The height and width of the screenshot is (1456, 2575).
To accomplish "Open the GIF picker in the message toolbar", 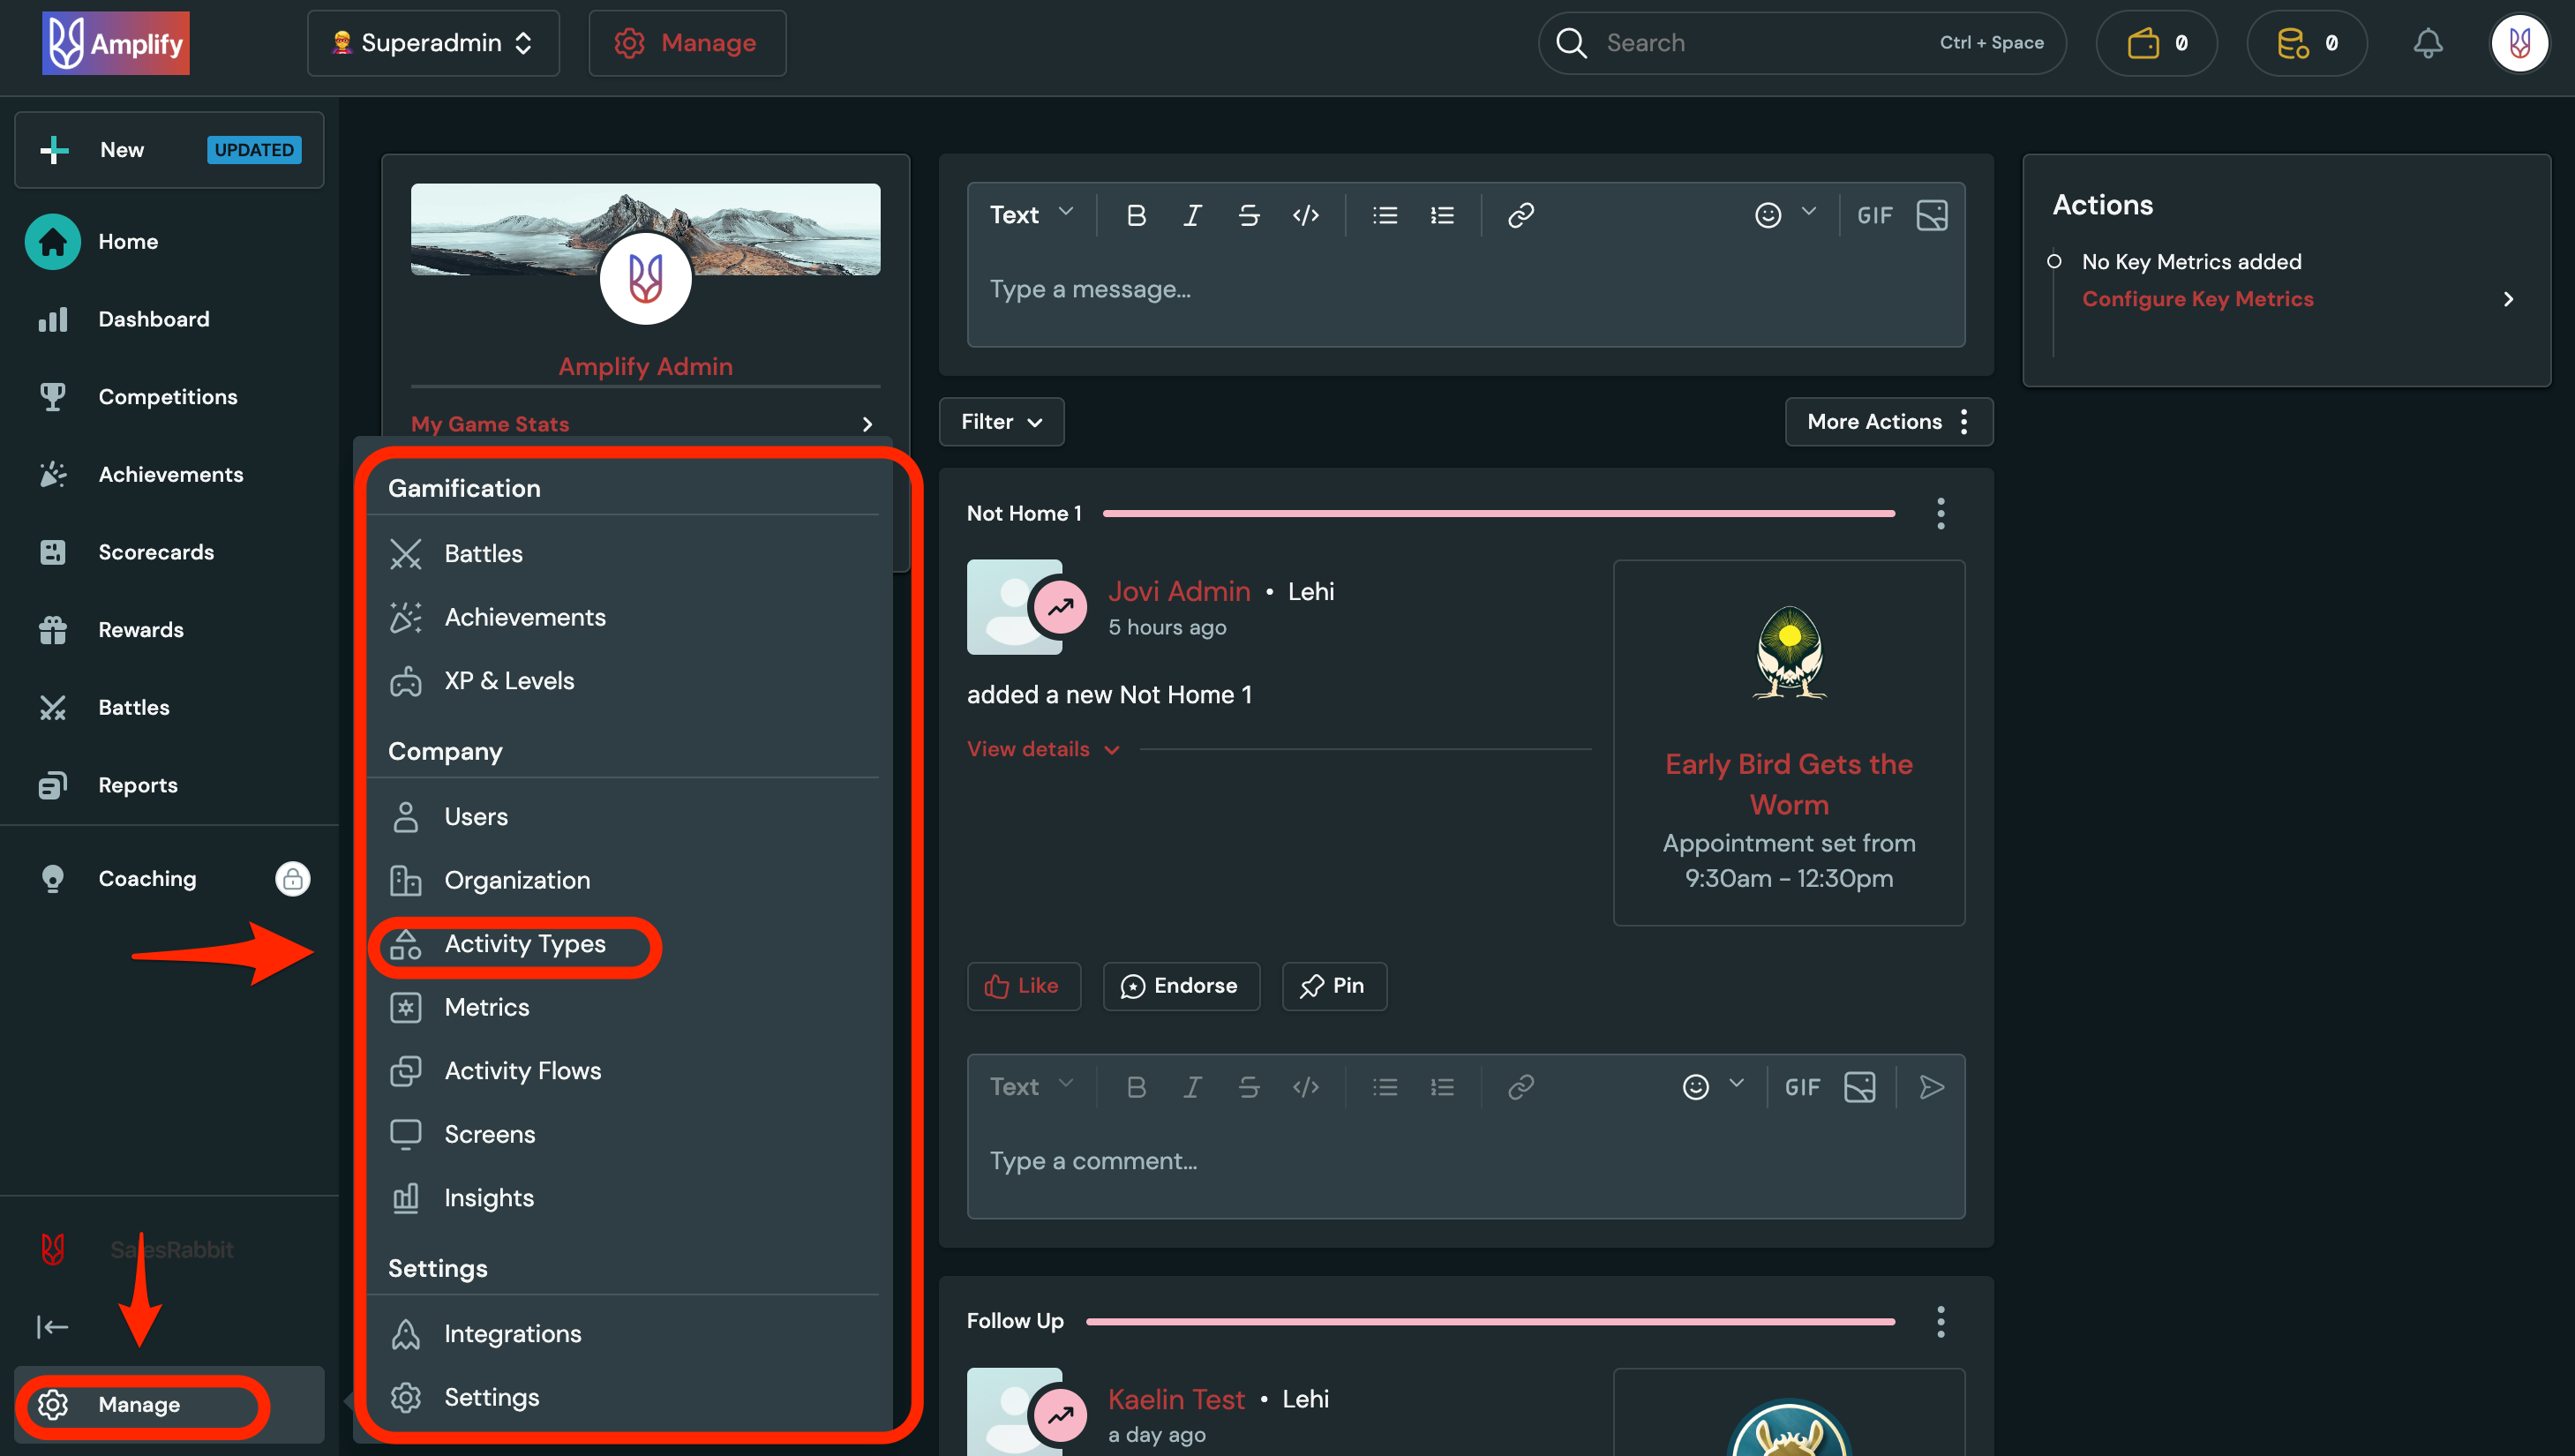I will pyautogui.click(x=1874, y=214).
